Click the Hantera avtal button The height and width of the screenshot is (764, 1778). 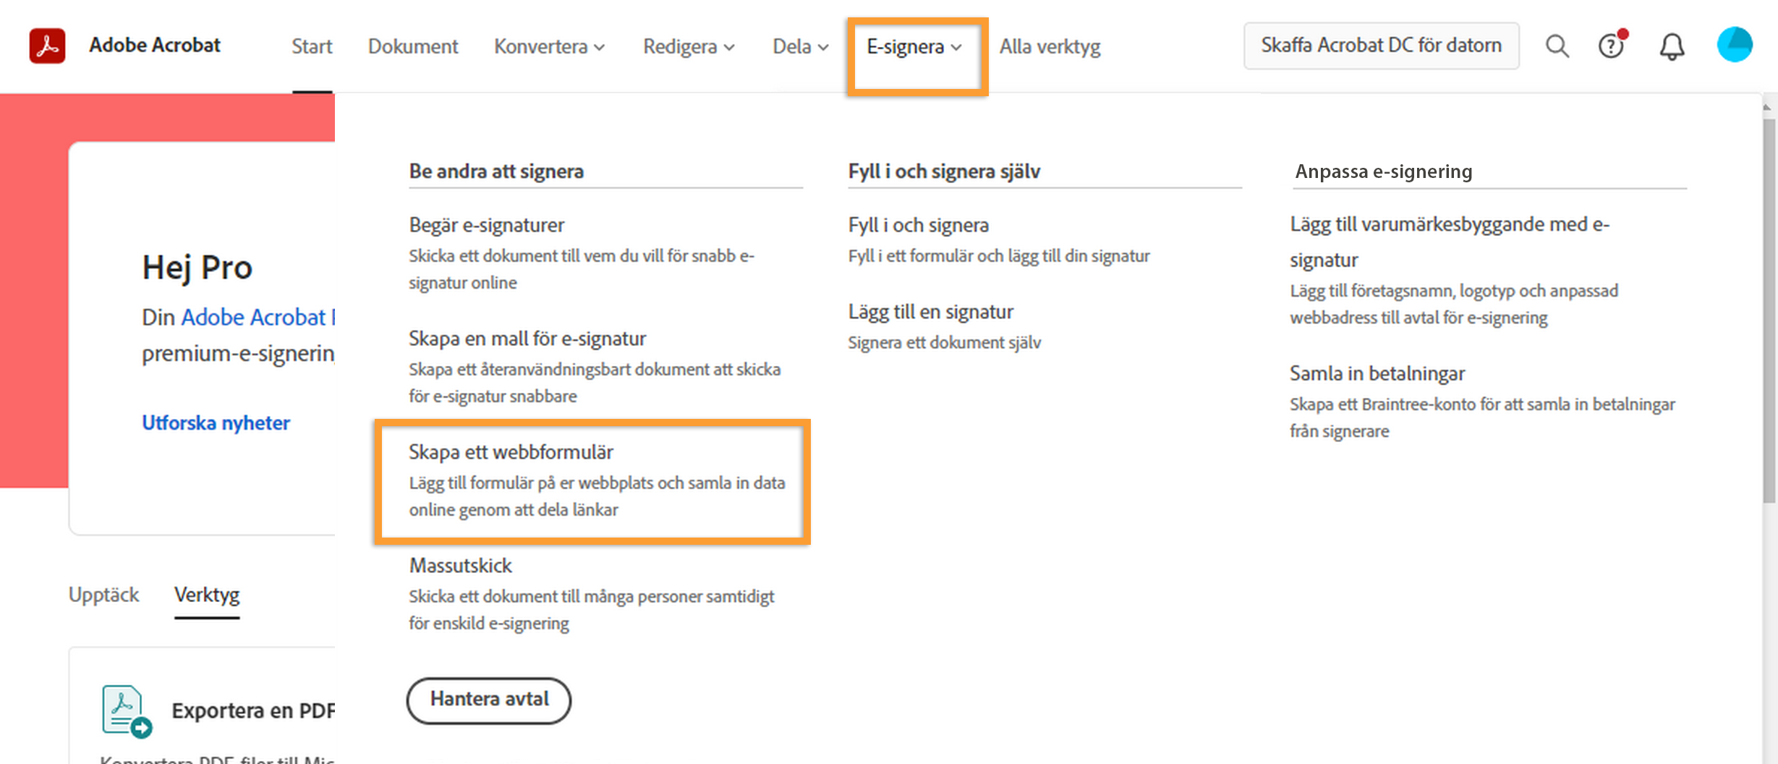tap(489, 700)
